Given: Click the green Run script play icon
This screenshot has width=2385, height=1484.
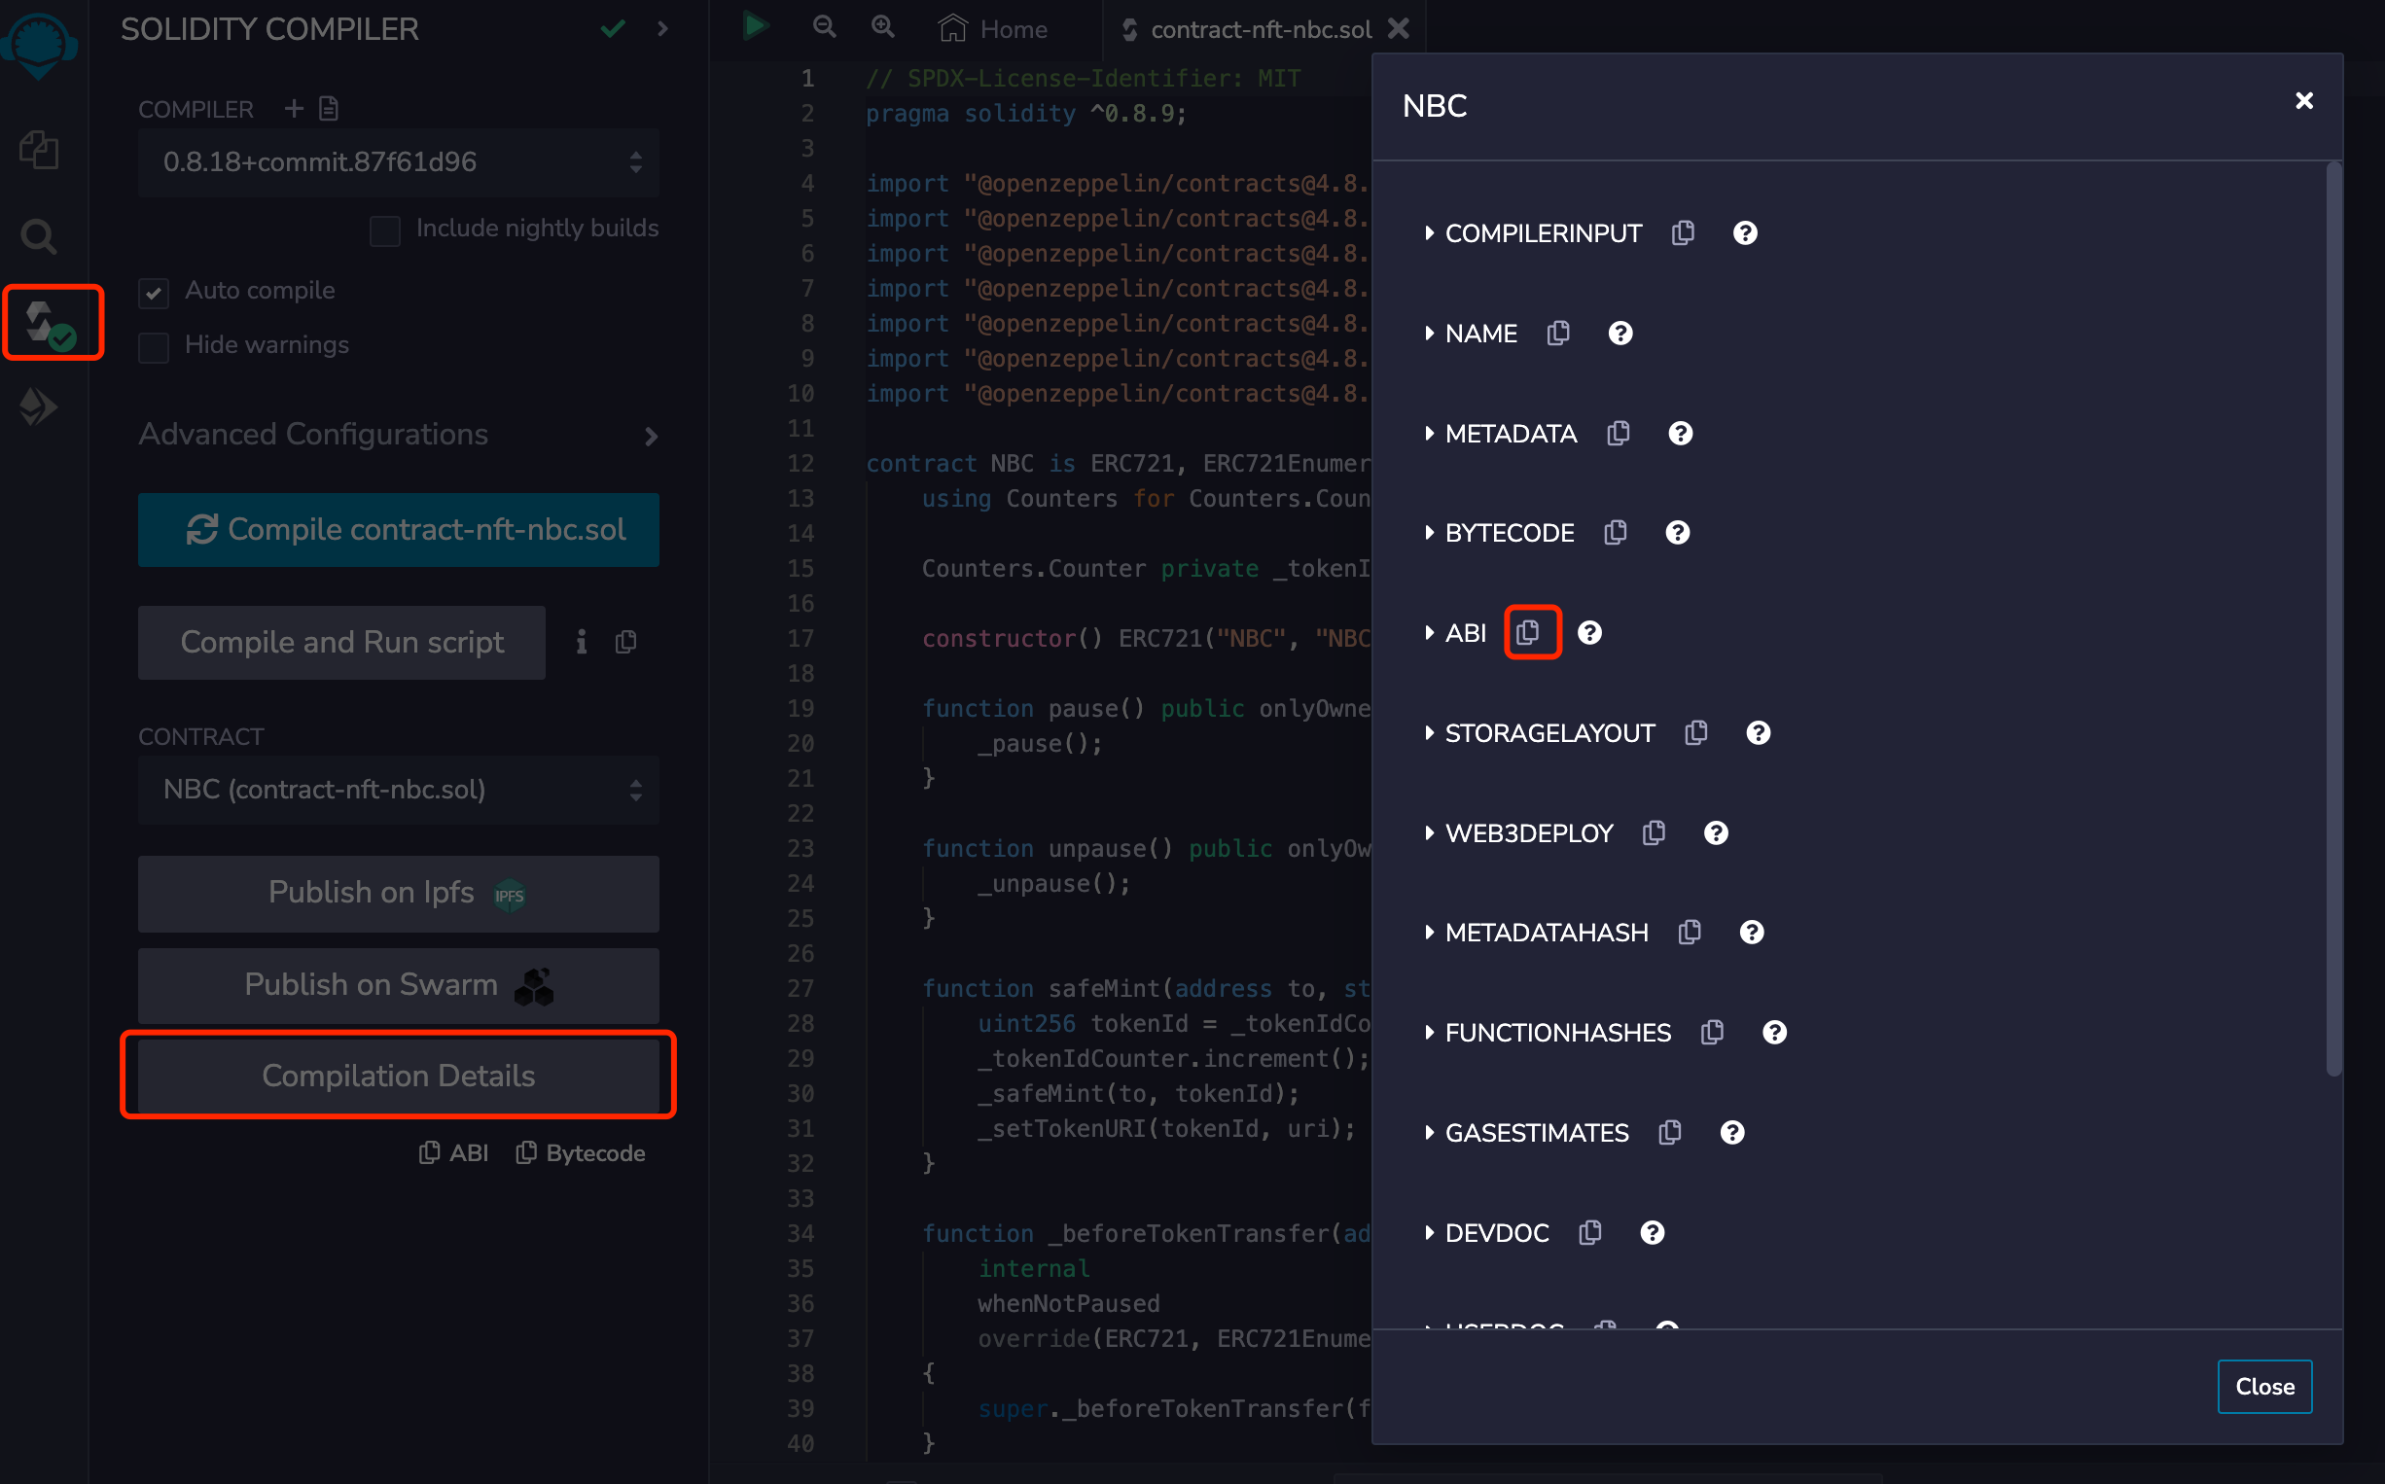Looking at the screenshot, I should (755, 26).
